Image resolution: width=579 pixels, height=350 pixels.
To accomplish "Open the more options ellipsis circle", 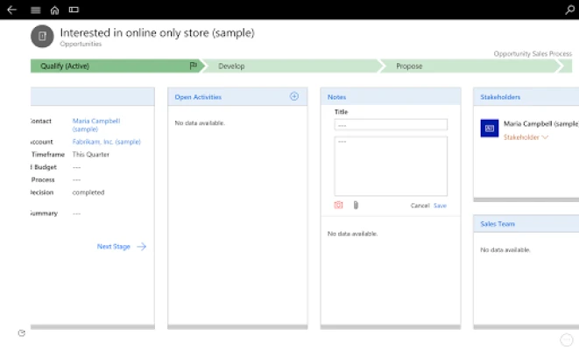I will (567, 339).
